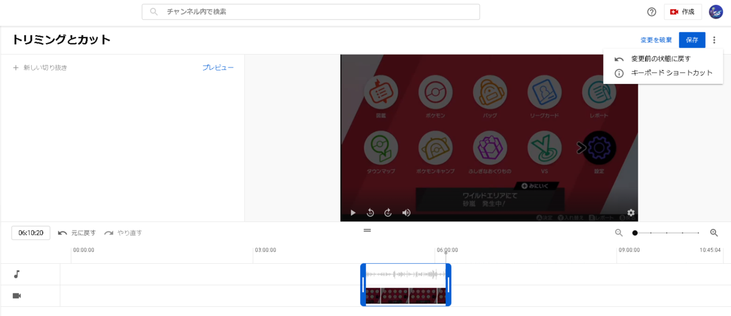Click the 10:45:04 end time label
Viewport: 731px width, 316px height.
click(x=710, y=250)
